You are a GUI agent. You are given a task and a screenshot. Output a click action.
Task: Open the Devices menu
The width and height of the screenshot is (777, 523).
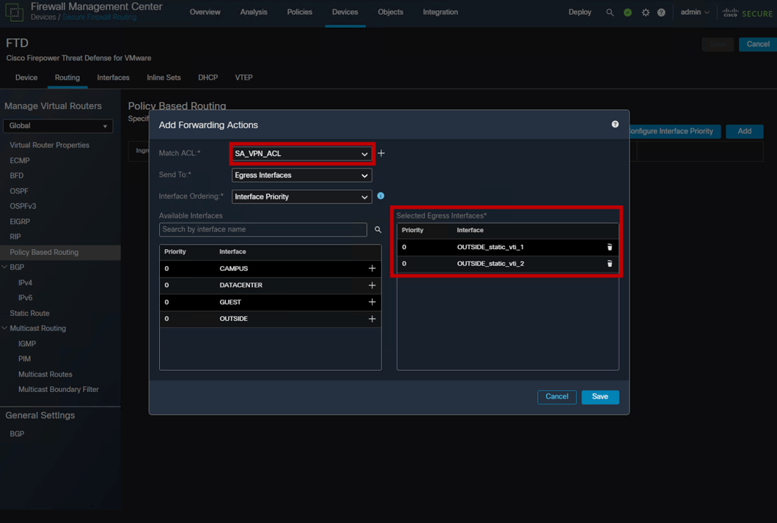tap(345, 12)
